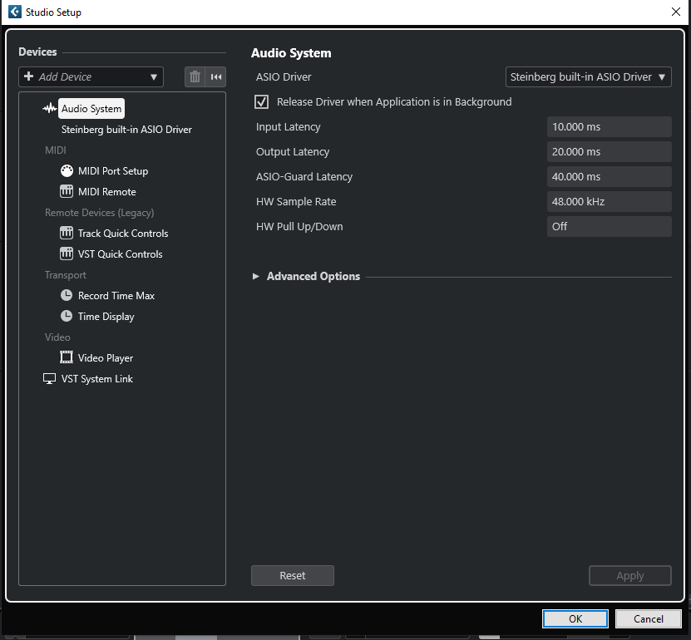Click the trash Remove Device icon
691x640 pixels.
click(x=195, y=77)
